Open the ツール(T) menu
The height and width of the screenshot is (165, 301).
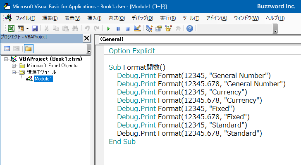point(191,18)
